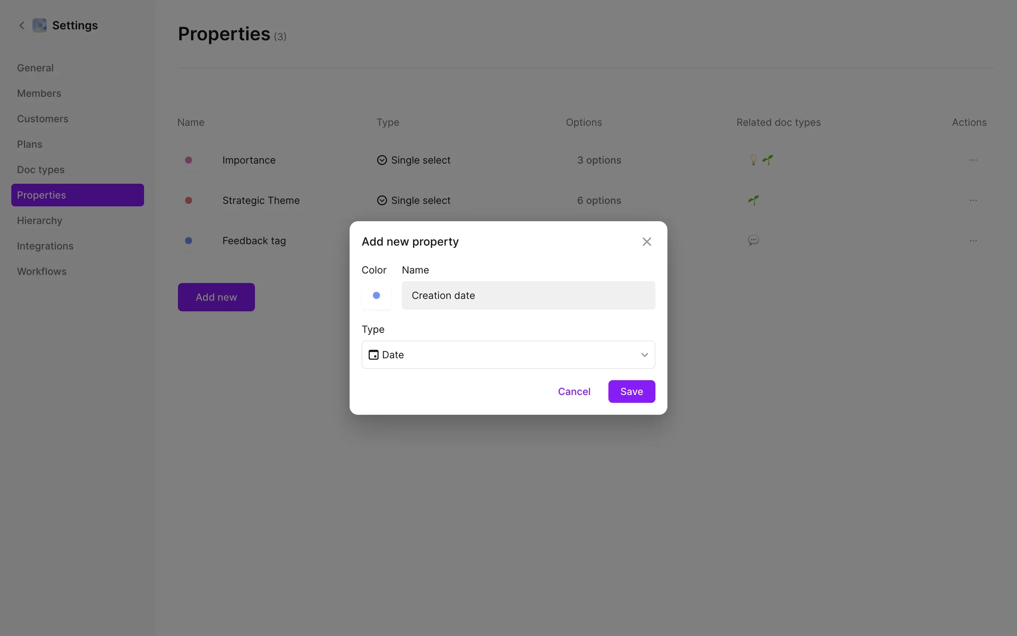
Task: Open the color picker in the dialog
Action: 376,296
